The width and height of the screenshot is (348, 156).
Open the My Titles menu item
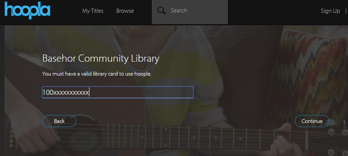(x=92, y=11)
